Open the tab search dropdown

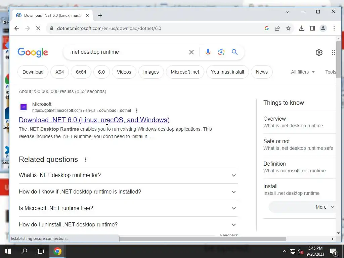(287, 12)
